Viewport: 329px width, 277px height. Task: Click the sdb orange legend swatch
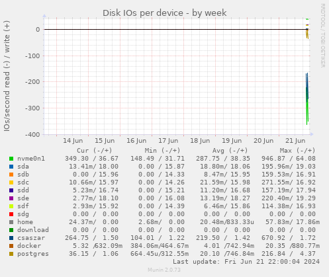(11, 175)
